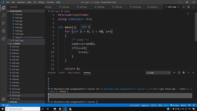Open the Manage gear icon
Image resolution: width=197 pixels, height=111 pixels.
tap(3, 99)
